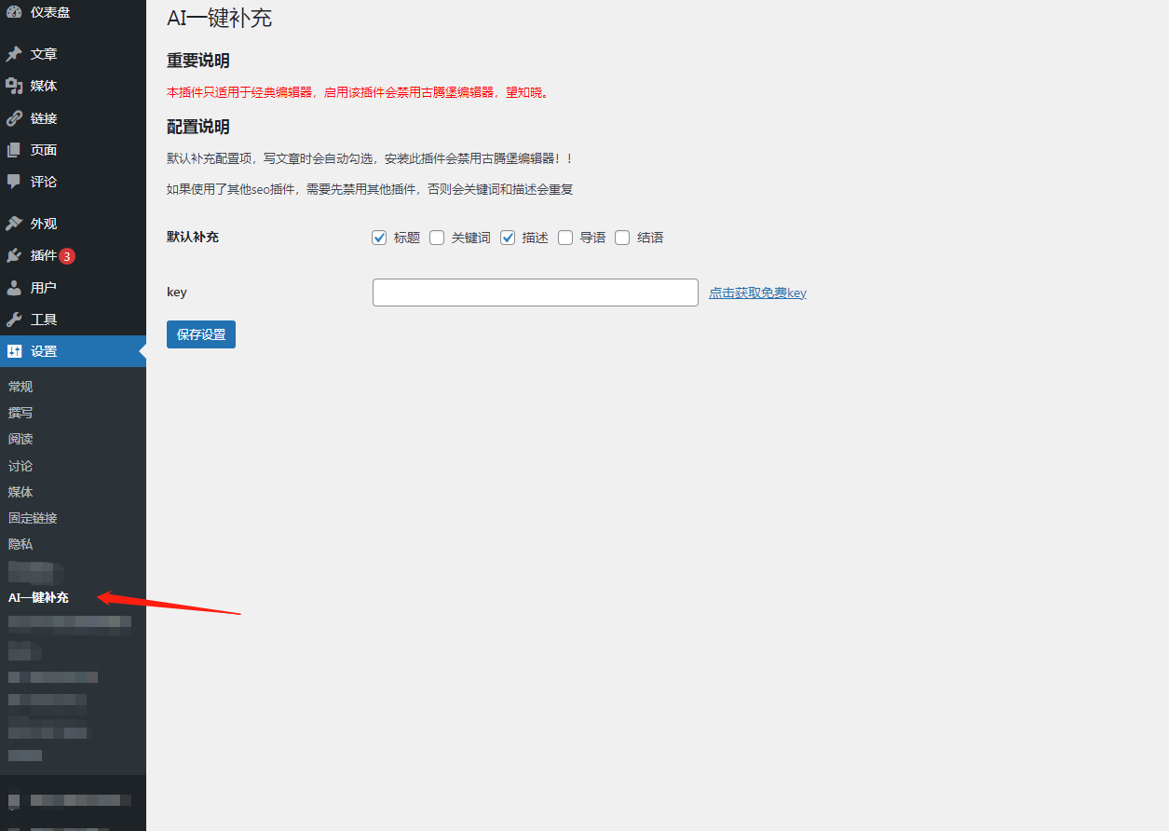
Task: Open 固定链接 settings submenu item
Action: pos(33,518)
